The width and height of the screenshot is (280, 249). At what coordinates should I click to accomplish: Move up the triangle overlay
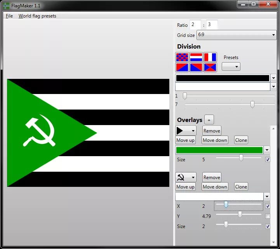pyautogui.click(x=185, y=140)
